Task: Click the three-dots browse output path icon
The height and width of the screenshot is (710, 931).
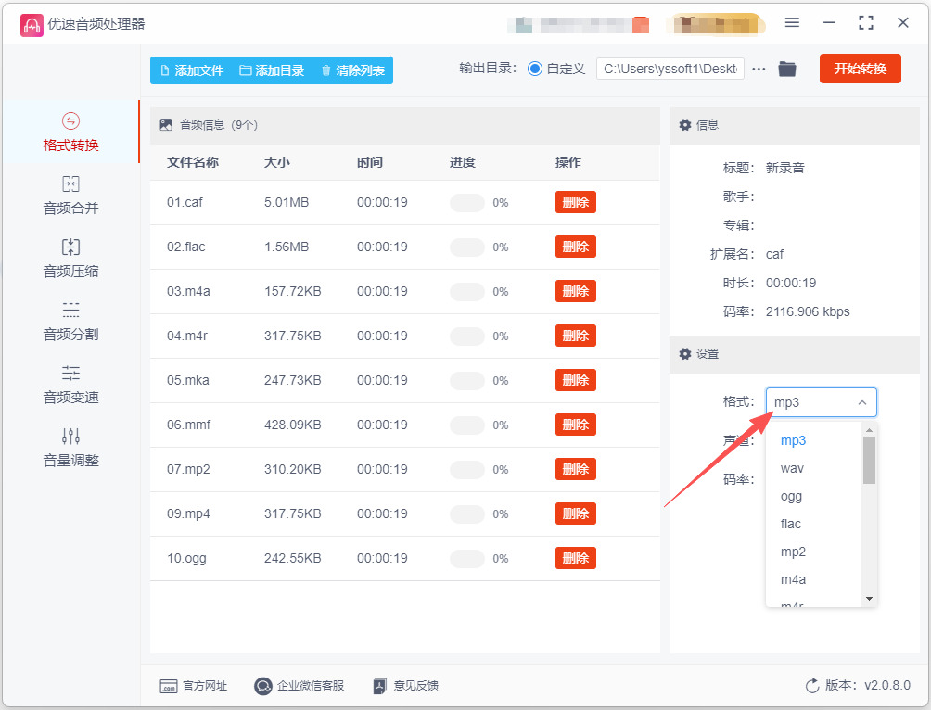Action: (759, 69)
